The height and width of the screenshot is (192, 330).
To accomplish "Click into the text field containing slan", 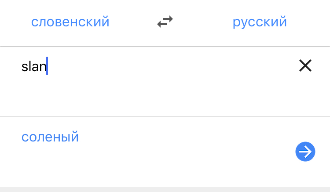I will (x=132, y=67).
